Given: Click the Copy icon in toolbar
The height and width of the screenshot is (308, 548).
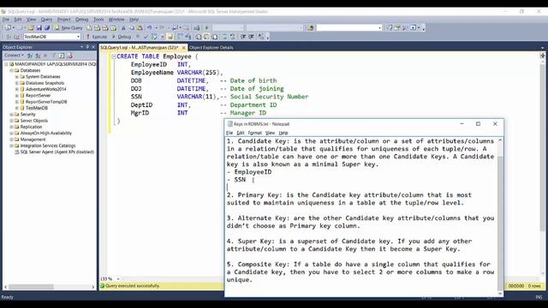Looking at the screenshot, I should [131, 27].
